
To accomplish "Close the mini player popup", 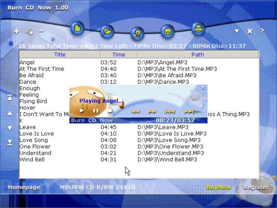I will point(203,88).
